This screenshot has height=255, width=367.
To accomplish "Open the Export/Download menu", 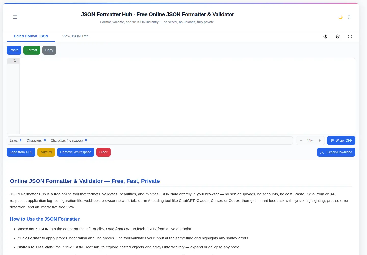I will tap(336, 152).
